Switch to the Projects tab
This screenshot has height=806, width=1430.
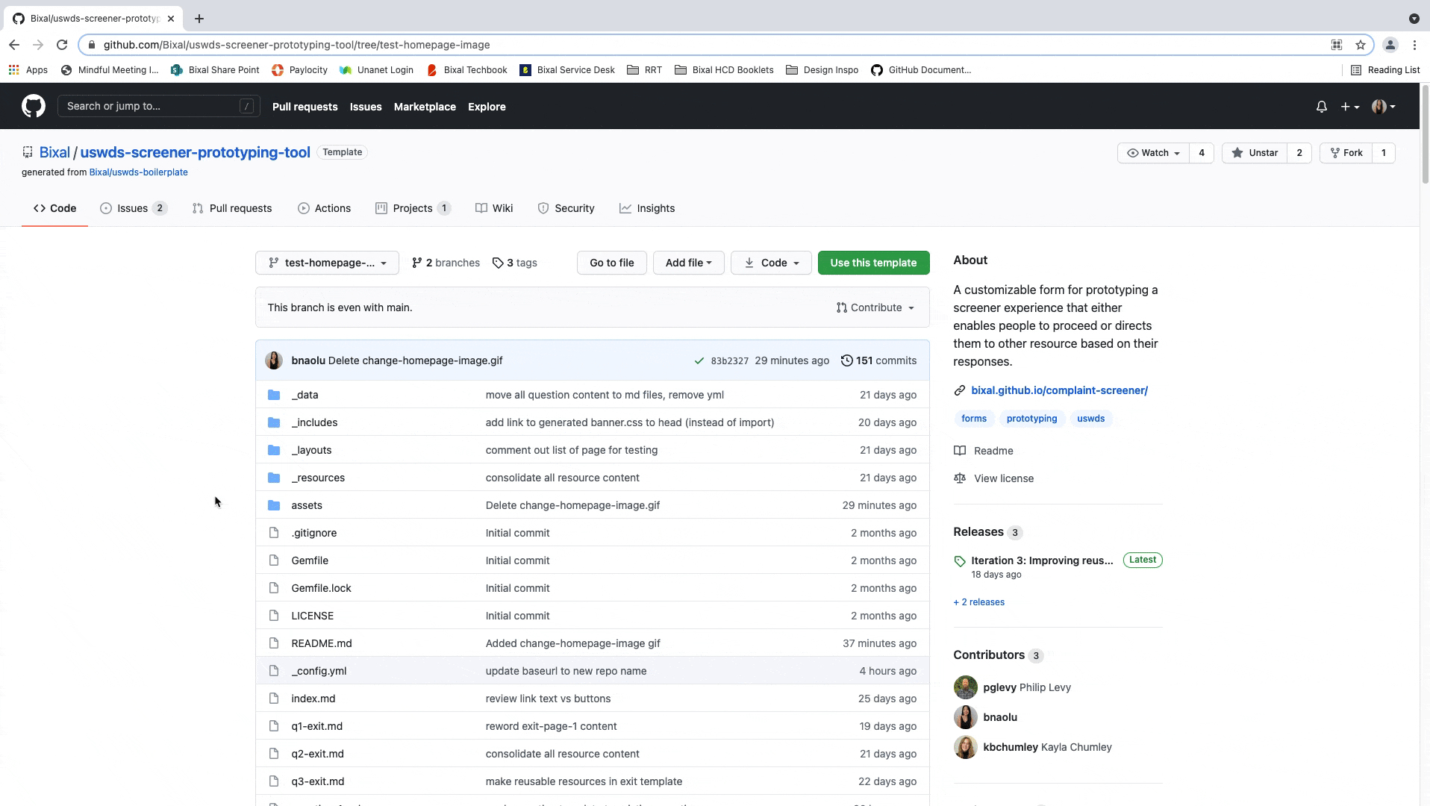click(413, 208)
